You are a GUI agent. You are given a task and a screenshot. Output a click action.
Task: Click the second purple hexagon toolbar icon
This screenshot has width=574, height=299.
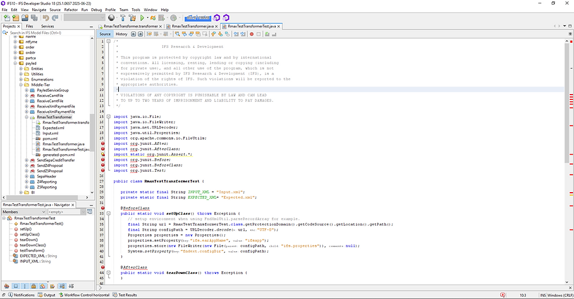click(226, 18)
